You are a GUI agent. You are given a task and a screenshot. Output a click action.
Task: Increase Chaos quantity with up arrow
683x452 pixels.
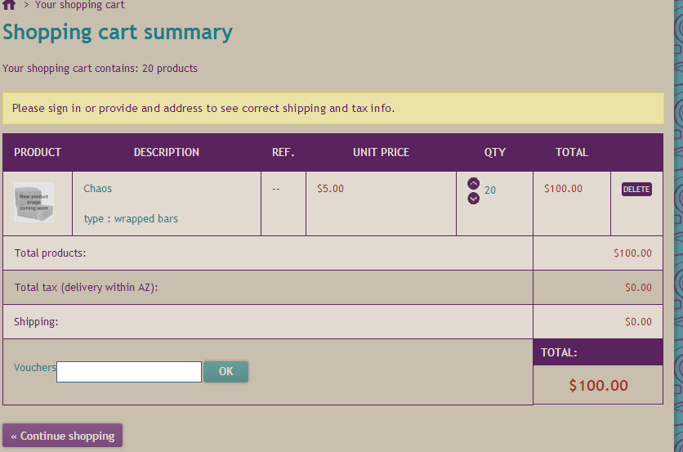(x=473, y=184)
